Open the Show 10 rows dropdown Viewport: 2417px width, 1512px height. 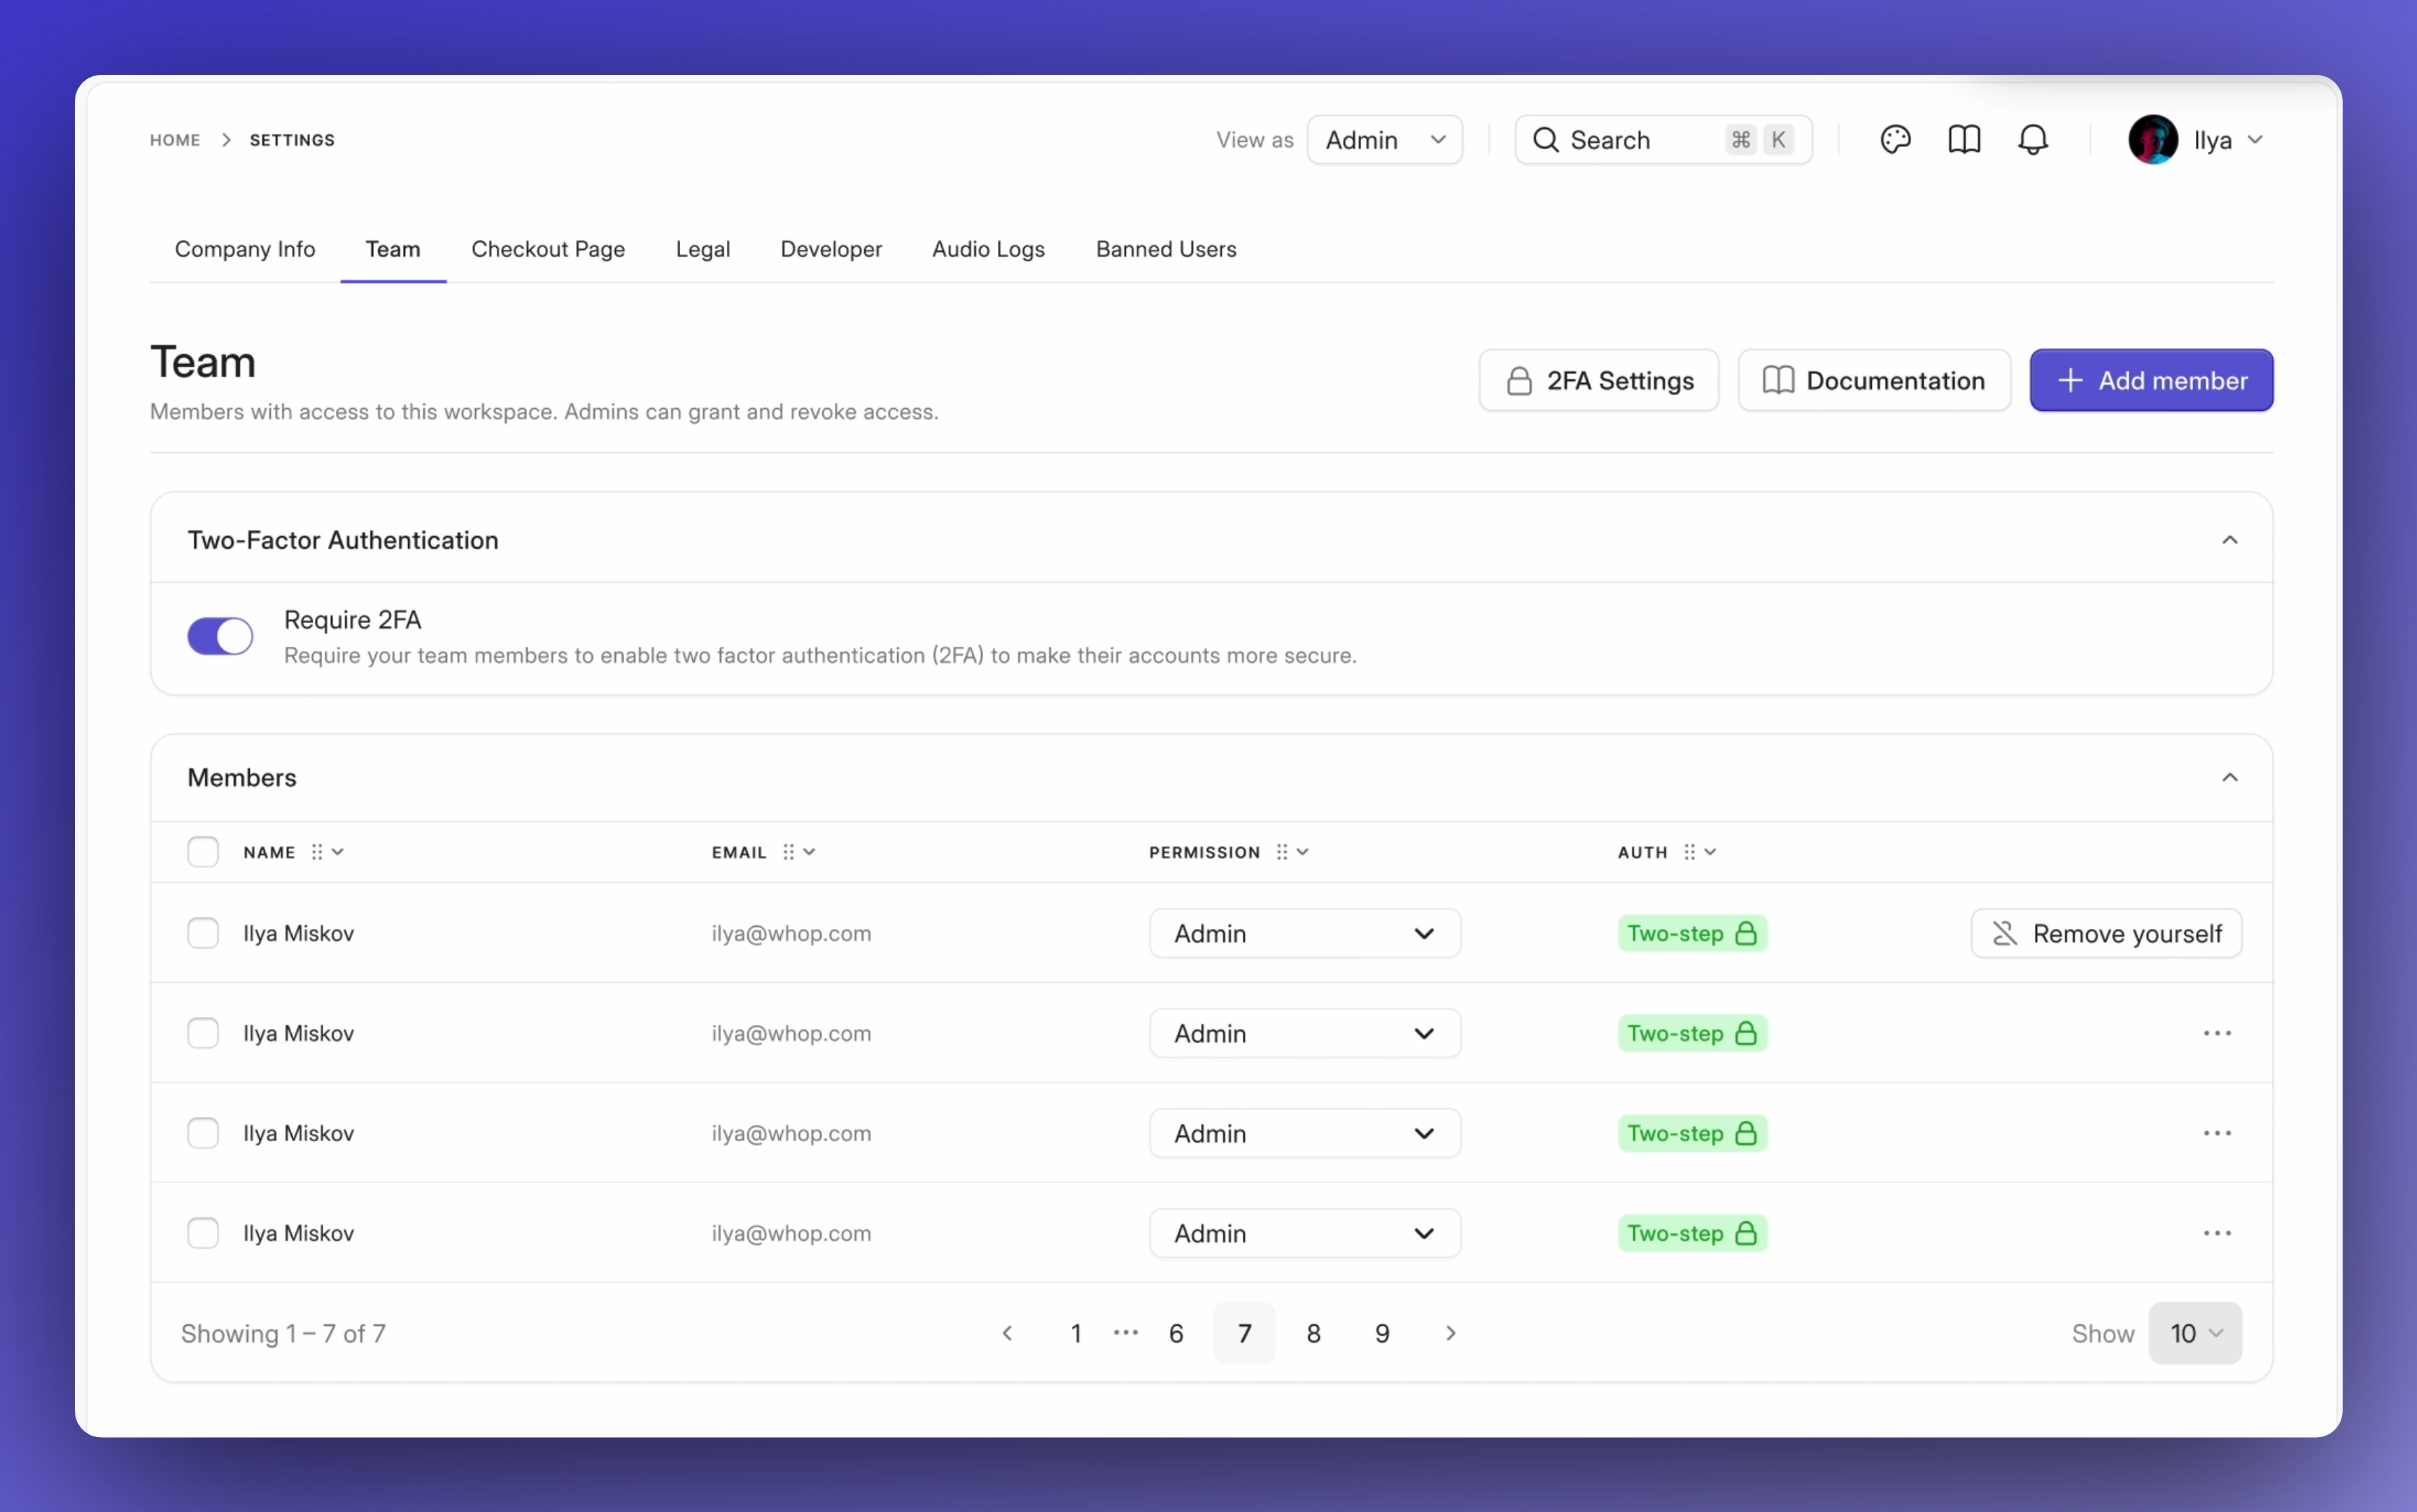coord(2195,1333)
